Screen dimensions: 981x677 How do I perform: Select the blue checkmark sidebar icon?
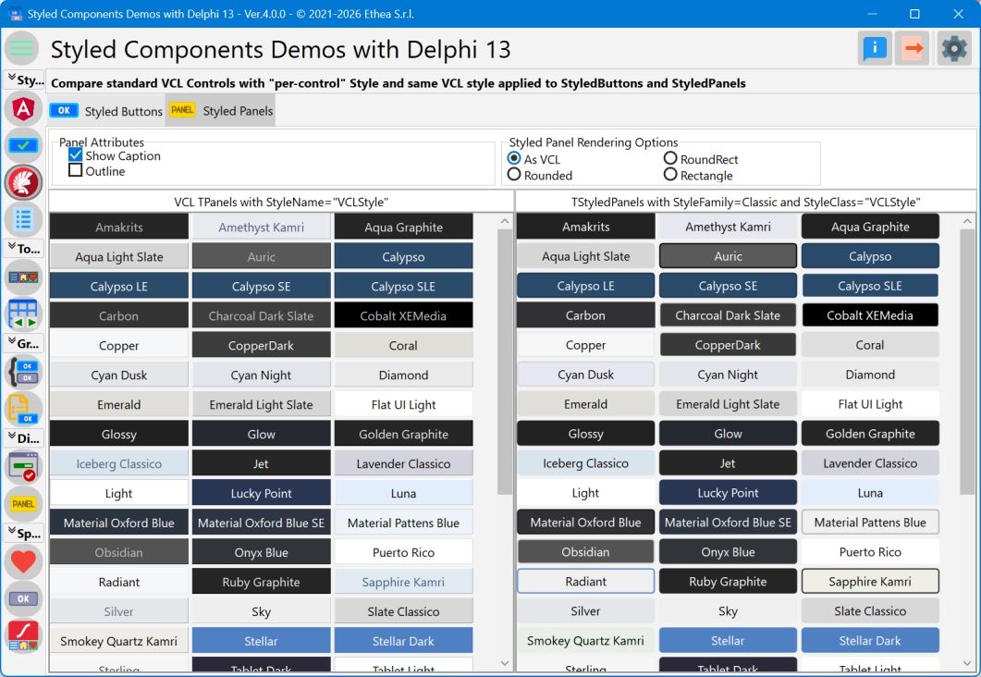(23, 145)
